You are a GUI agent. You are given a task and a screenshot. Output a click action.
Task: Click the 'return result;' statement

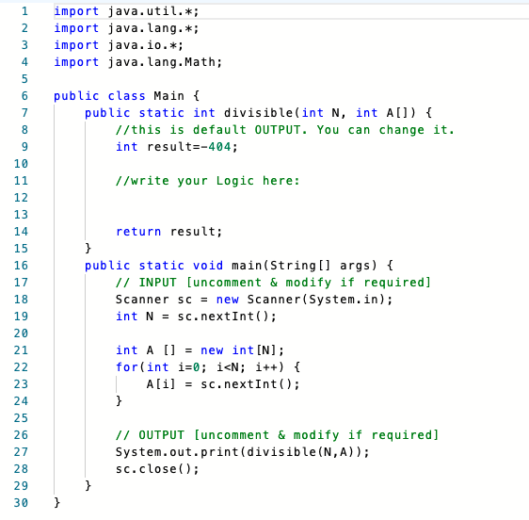tap(169, 232)
